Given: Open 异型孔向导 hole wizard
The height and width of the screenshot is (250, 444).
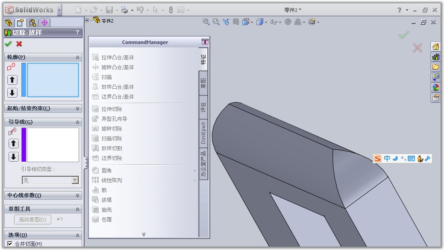Looking at the screenshot, I should [x=109, y=119].
